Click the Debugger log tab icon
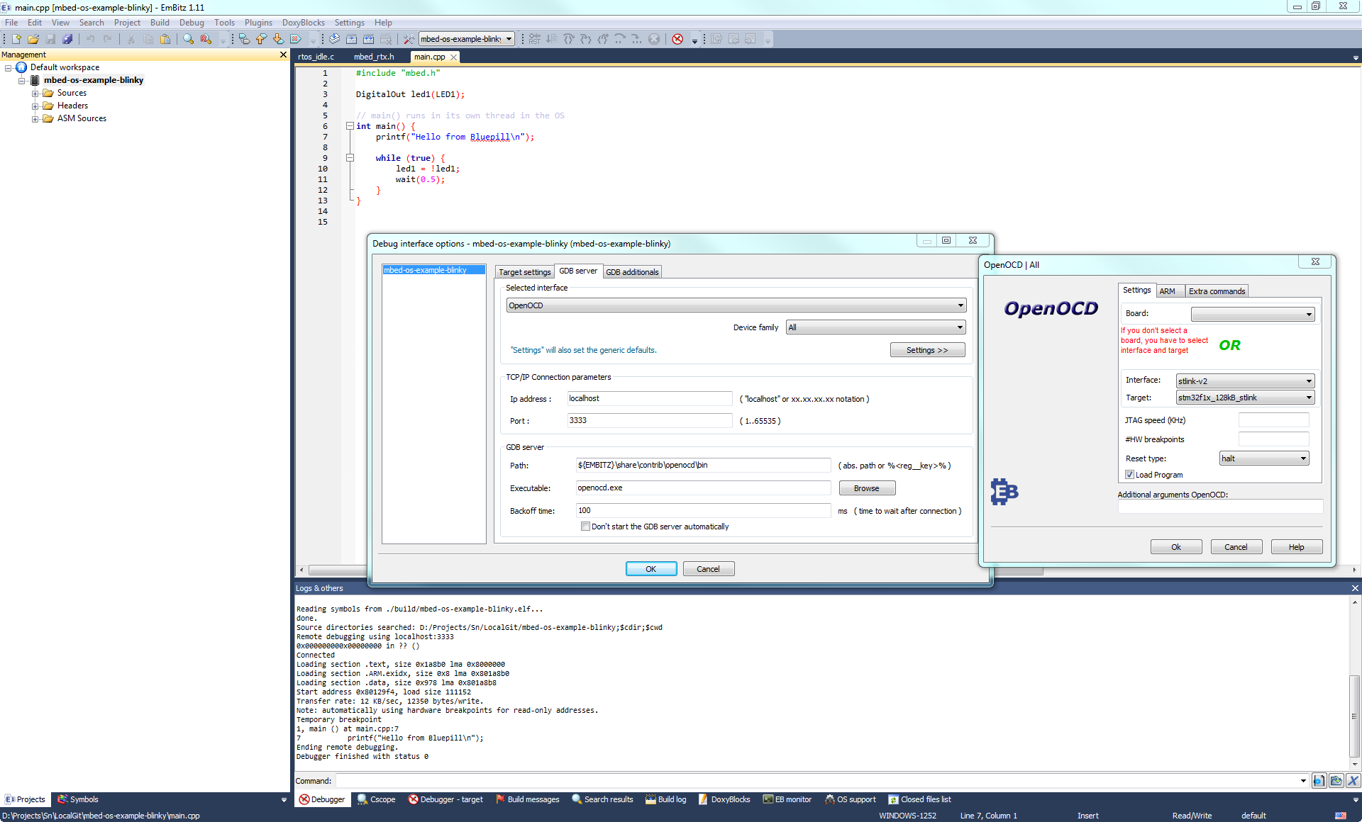1362x822 pixels. [304, 799]
